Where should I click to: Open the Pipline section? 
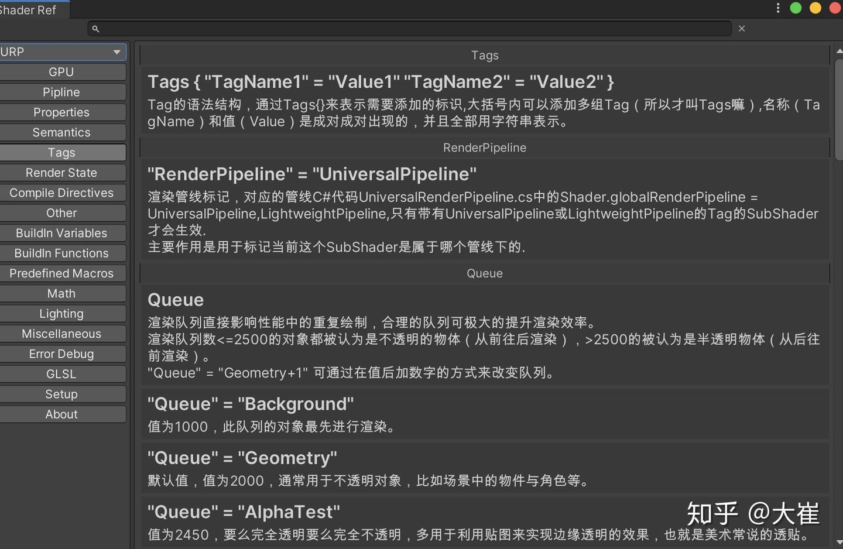[62, 92]
